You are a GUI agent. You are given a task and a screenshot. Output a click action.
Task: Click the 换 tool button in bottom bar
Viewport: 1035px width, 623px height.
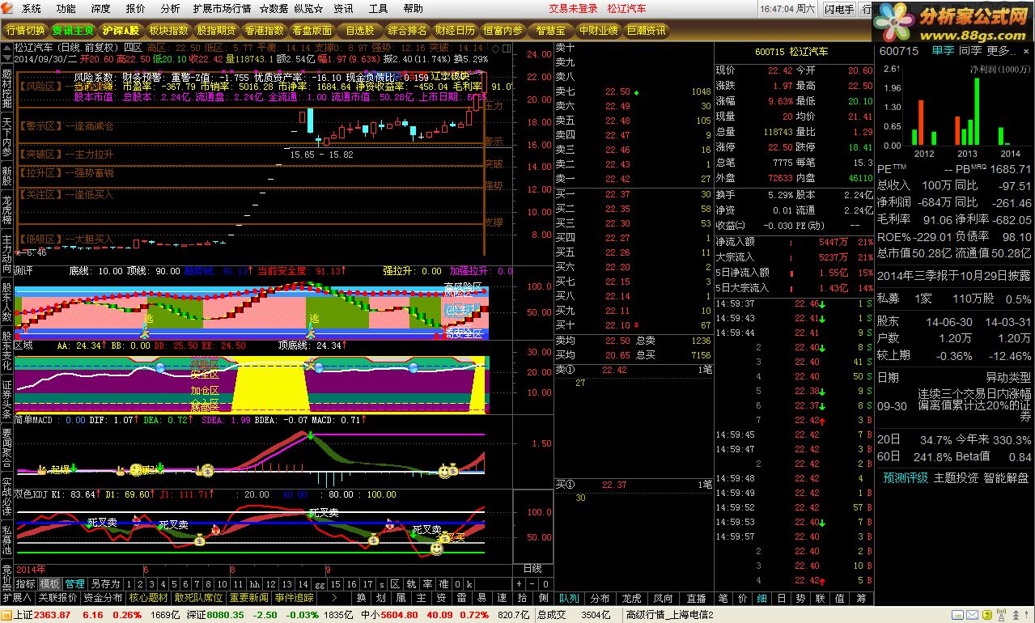[x=361, y=598]
